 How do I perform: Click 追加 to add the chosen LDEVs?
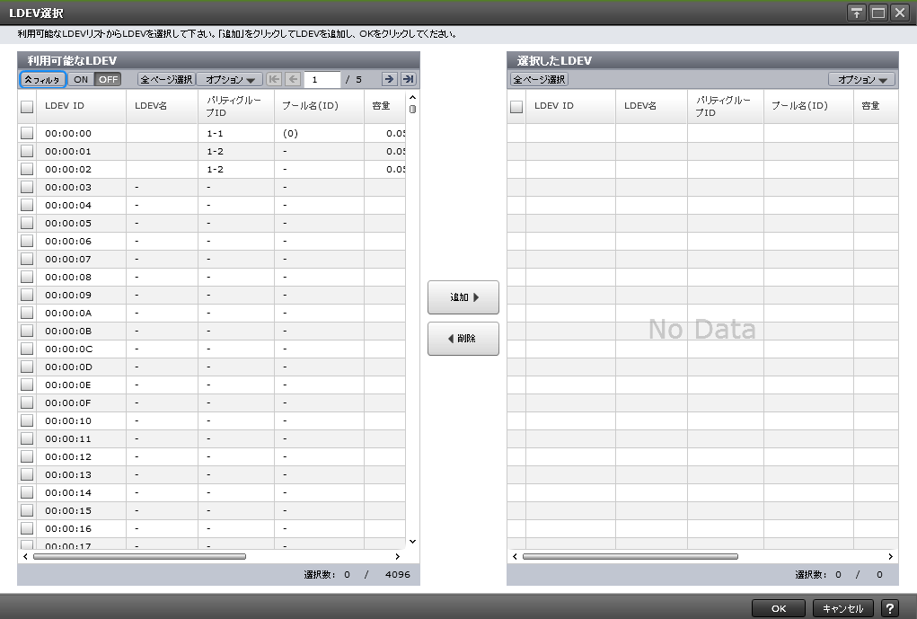coord(463,296)
